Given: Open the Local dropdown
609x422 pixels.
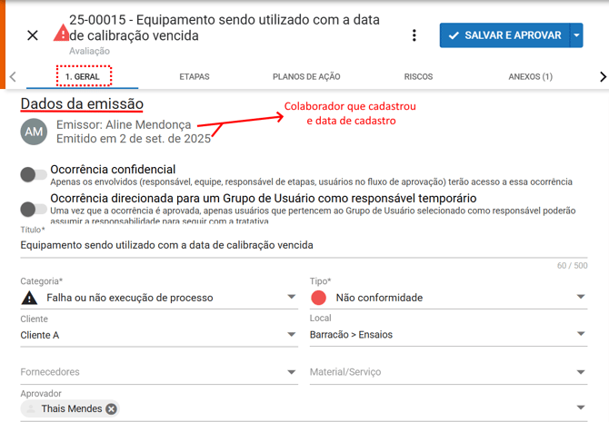Looking at the screenshot, I should pyautogui.click(x=582, y=335).
